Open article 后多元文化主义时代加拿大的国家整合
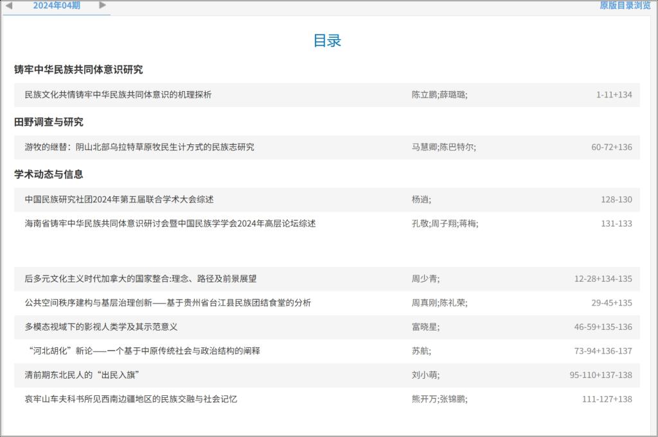Viewport: 658px width, 437px height. [x=141, y=278]
